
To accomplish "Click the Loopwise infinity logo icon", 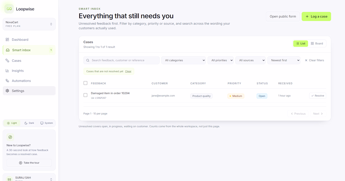I will tap(9, 9).
